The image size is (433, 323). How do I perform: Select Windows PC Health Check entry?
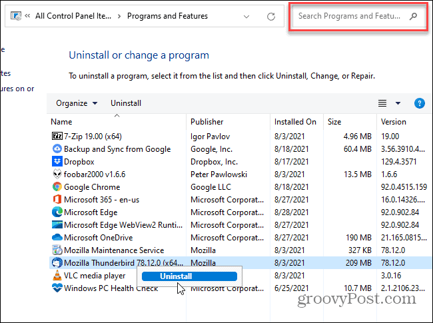(x=111, y=288)
